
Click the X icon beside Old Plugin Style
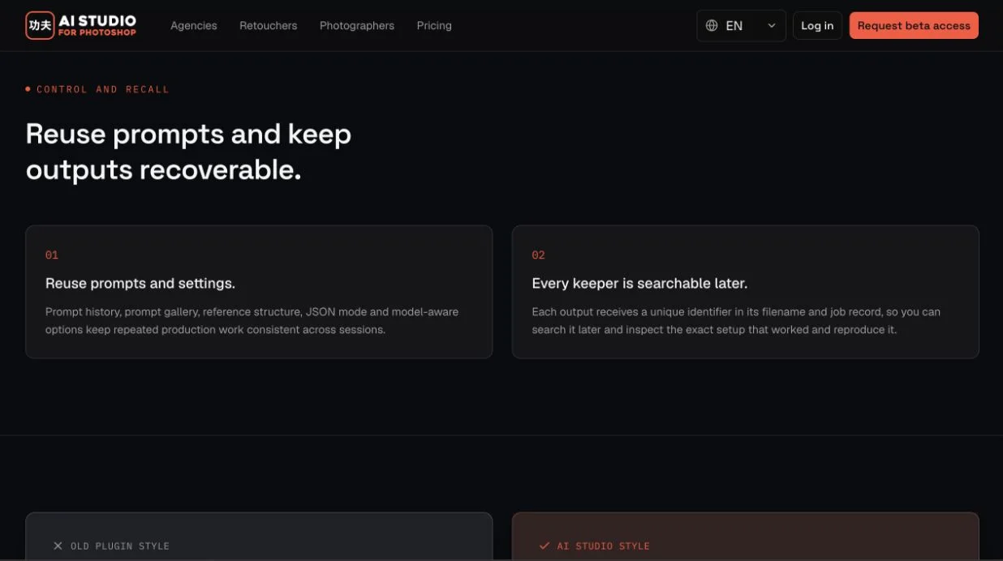click(58, 546)
